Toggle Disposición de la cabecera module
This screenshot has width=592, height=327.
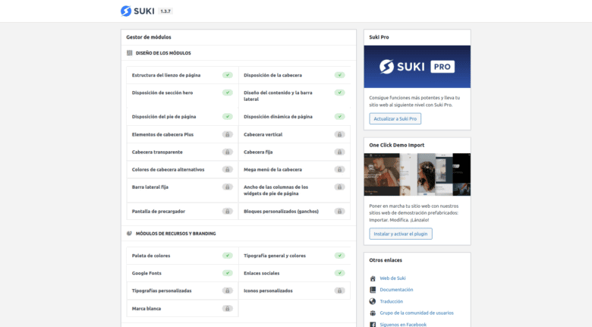coord(339,75)
